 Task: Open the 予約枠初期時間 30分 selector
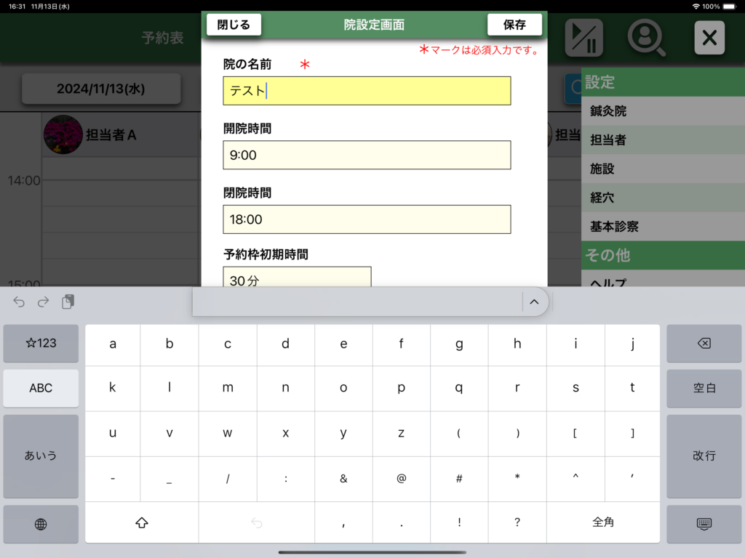[297, 279]
